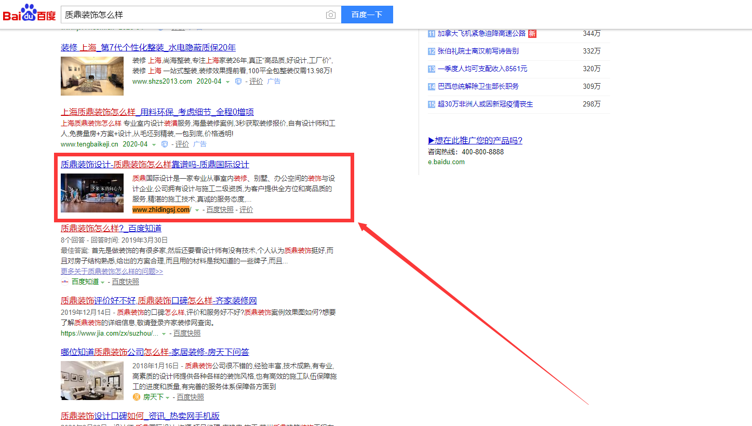Click the orange 房天下 source icon
Screen dimensions: 752x426
[x=137, y=397]
